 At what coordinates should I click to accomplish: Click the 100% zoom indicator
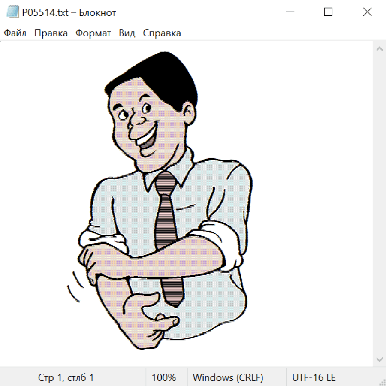164,378
